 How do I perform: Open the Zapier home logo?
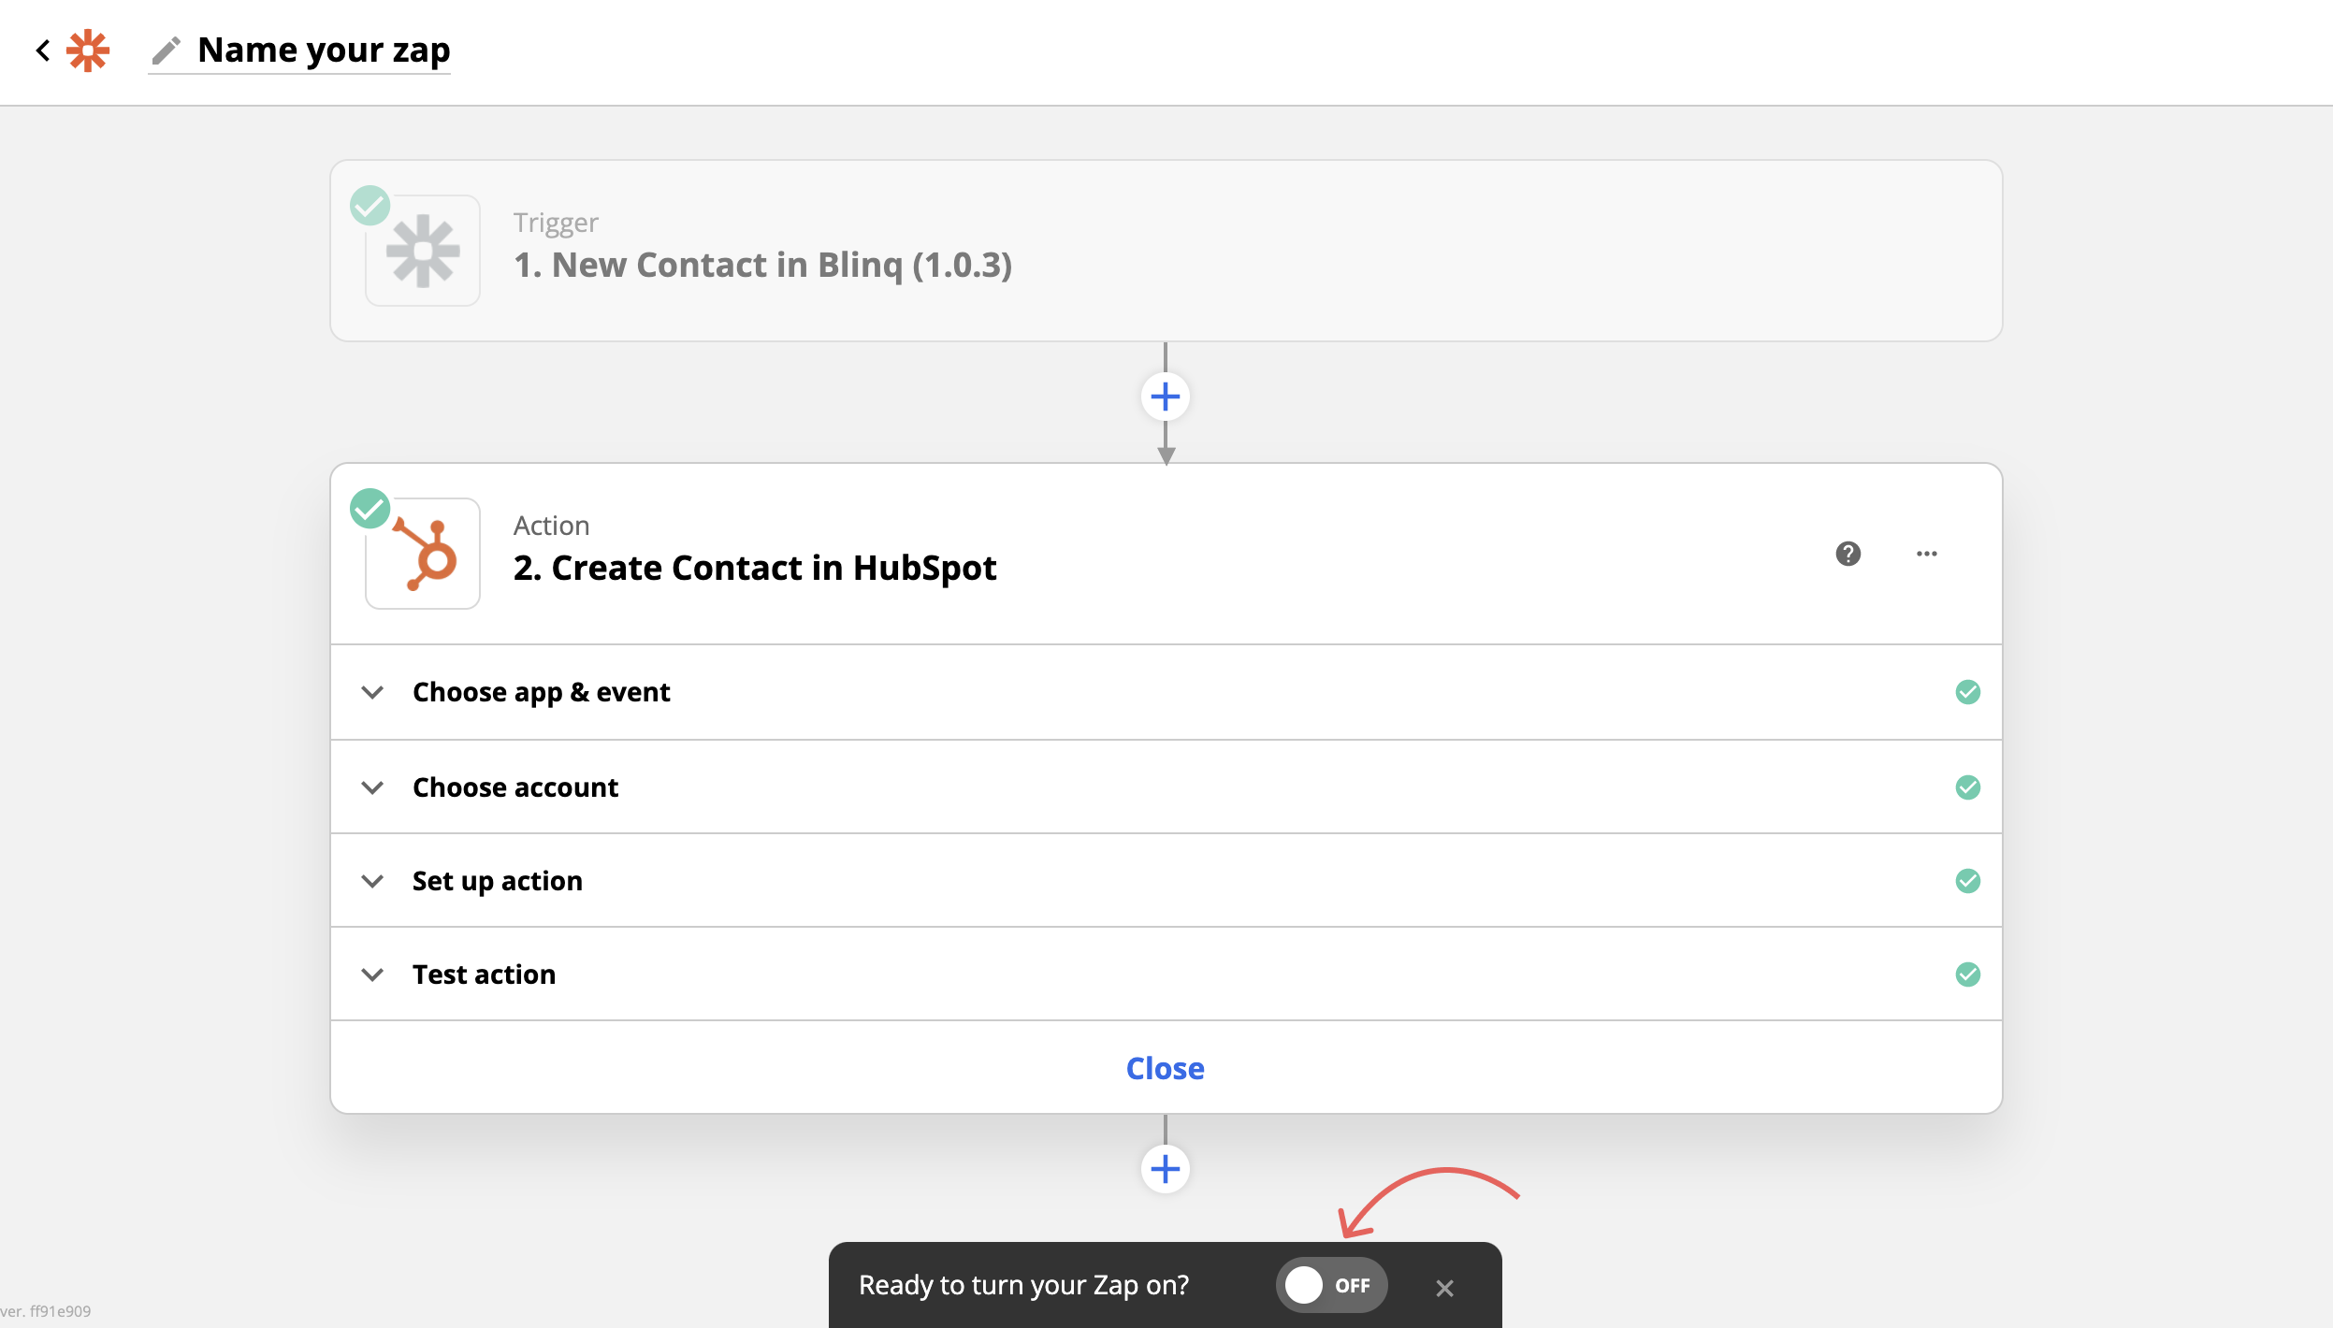click(88, 51)
